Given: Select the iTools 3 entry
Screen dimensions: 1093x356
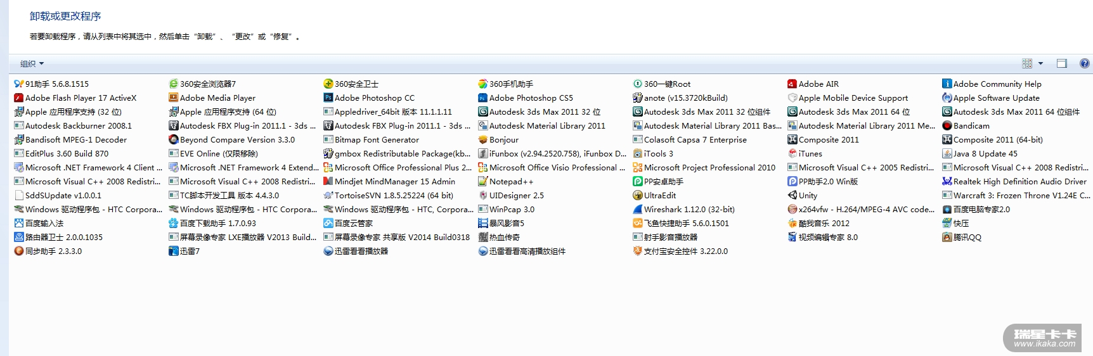Looking at the screenshot, I should pos(653,153).
